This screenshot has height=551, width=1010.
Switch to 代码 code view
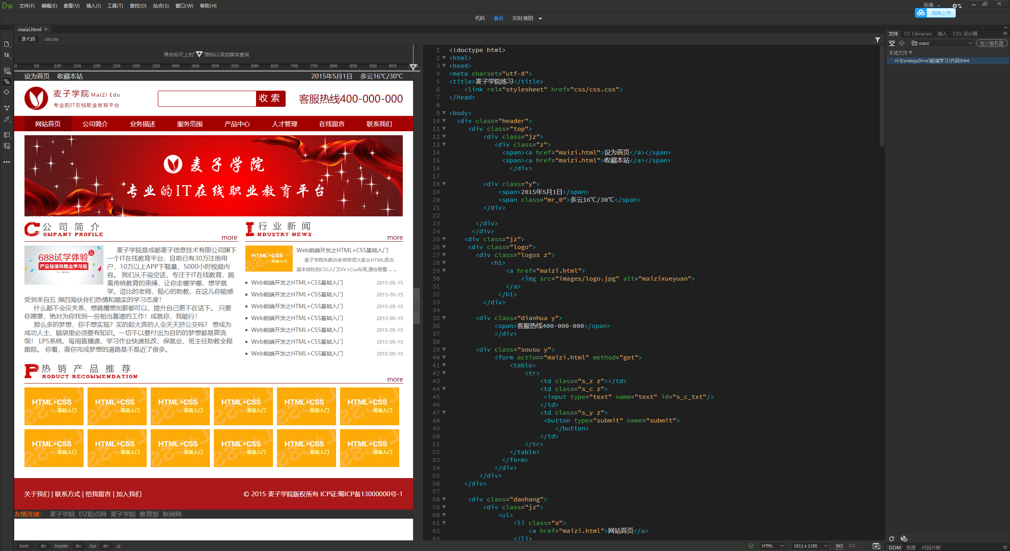click(480, 18)
